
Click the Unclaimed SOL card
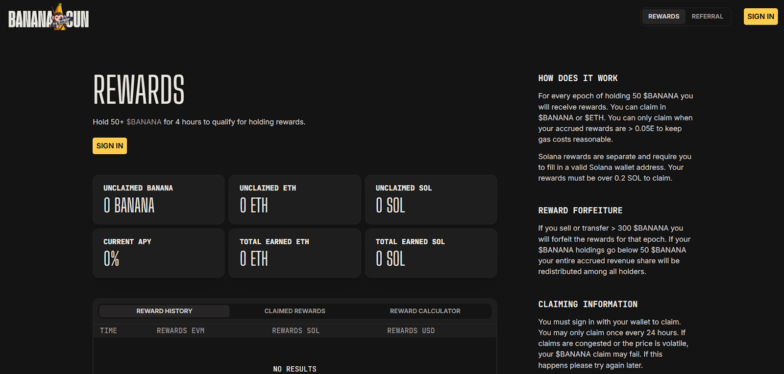pyautogui.click(x=431, y=200)
